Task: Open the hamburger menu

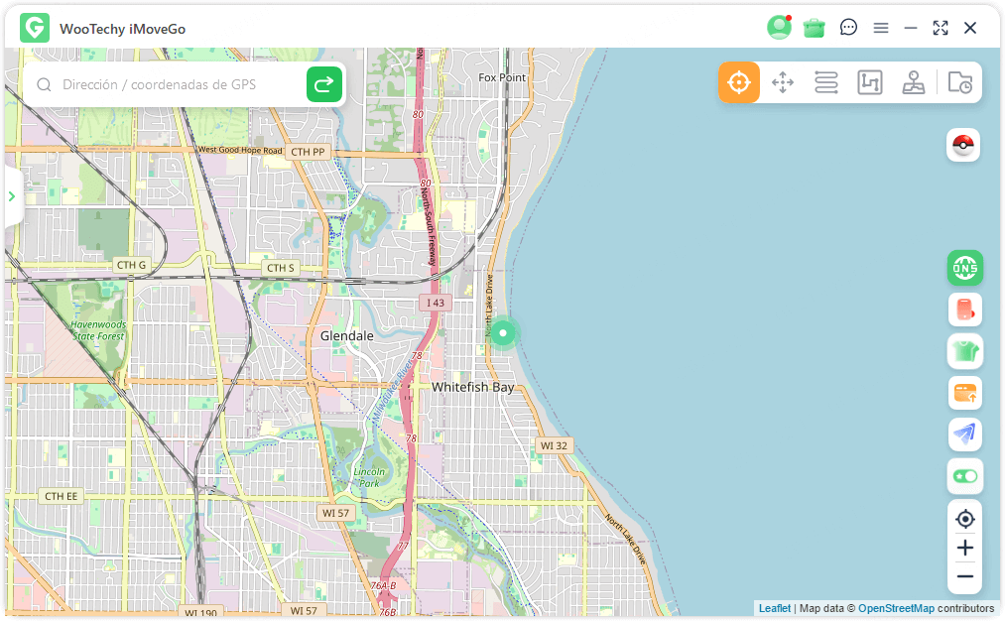Action: pos(880,28)
